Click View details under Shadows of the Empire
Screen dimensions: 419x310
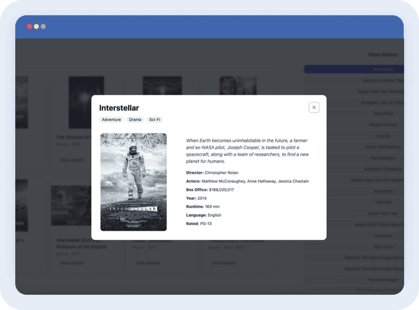(72, 263)
